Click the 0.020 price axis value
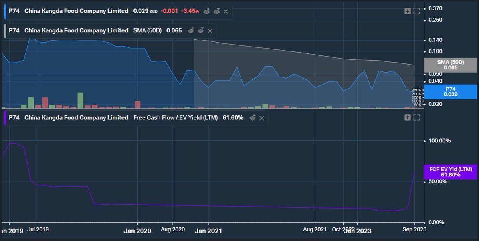 coord(435,104)
